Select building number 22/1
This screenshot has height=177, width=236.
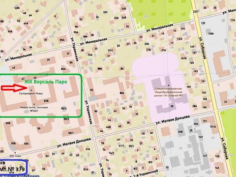pyautogui.click(x=196, y=12)
